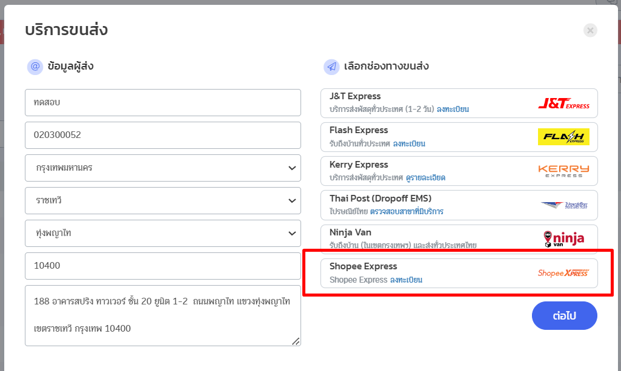Click the Ninja Van logo

click(563, 238)
